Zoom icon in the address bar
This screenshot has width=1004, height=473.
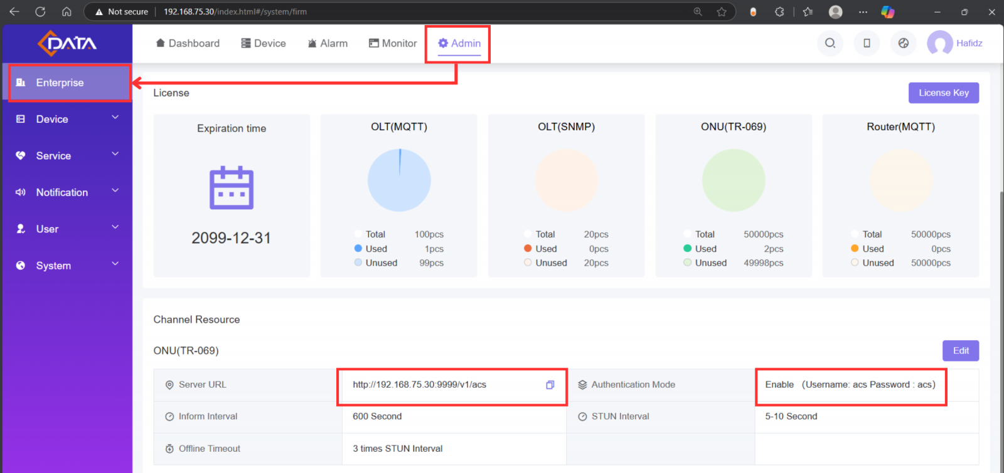coord(698,11)
